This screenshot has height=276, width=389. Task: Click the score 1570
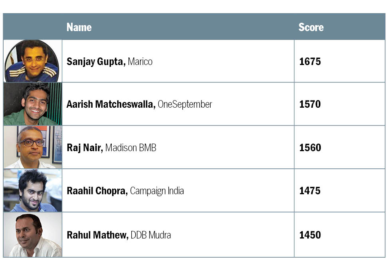(310, 104)
